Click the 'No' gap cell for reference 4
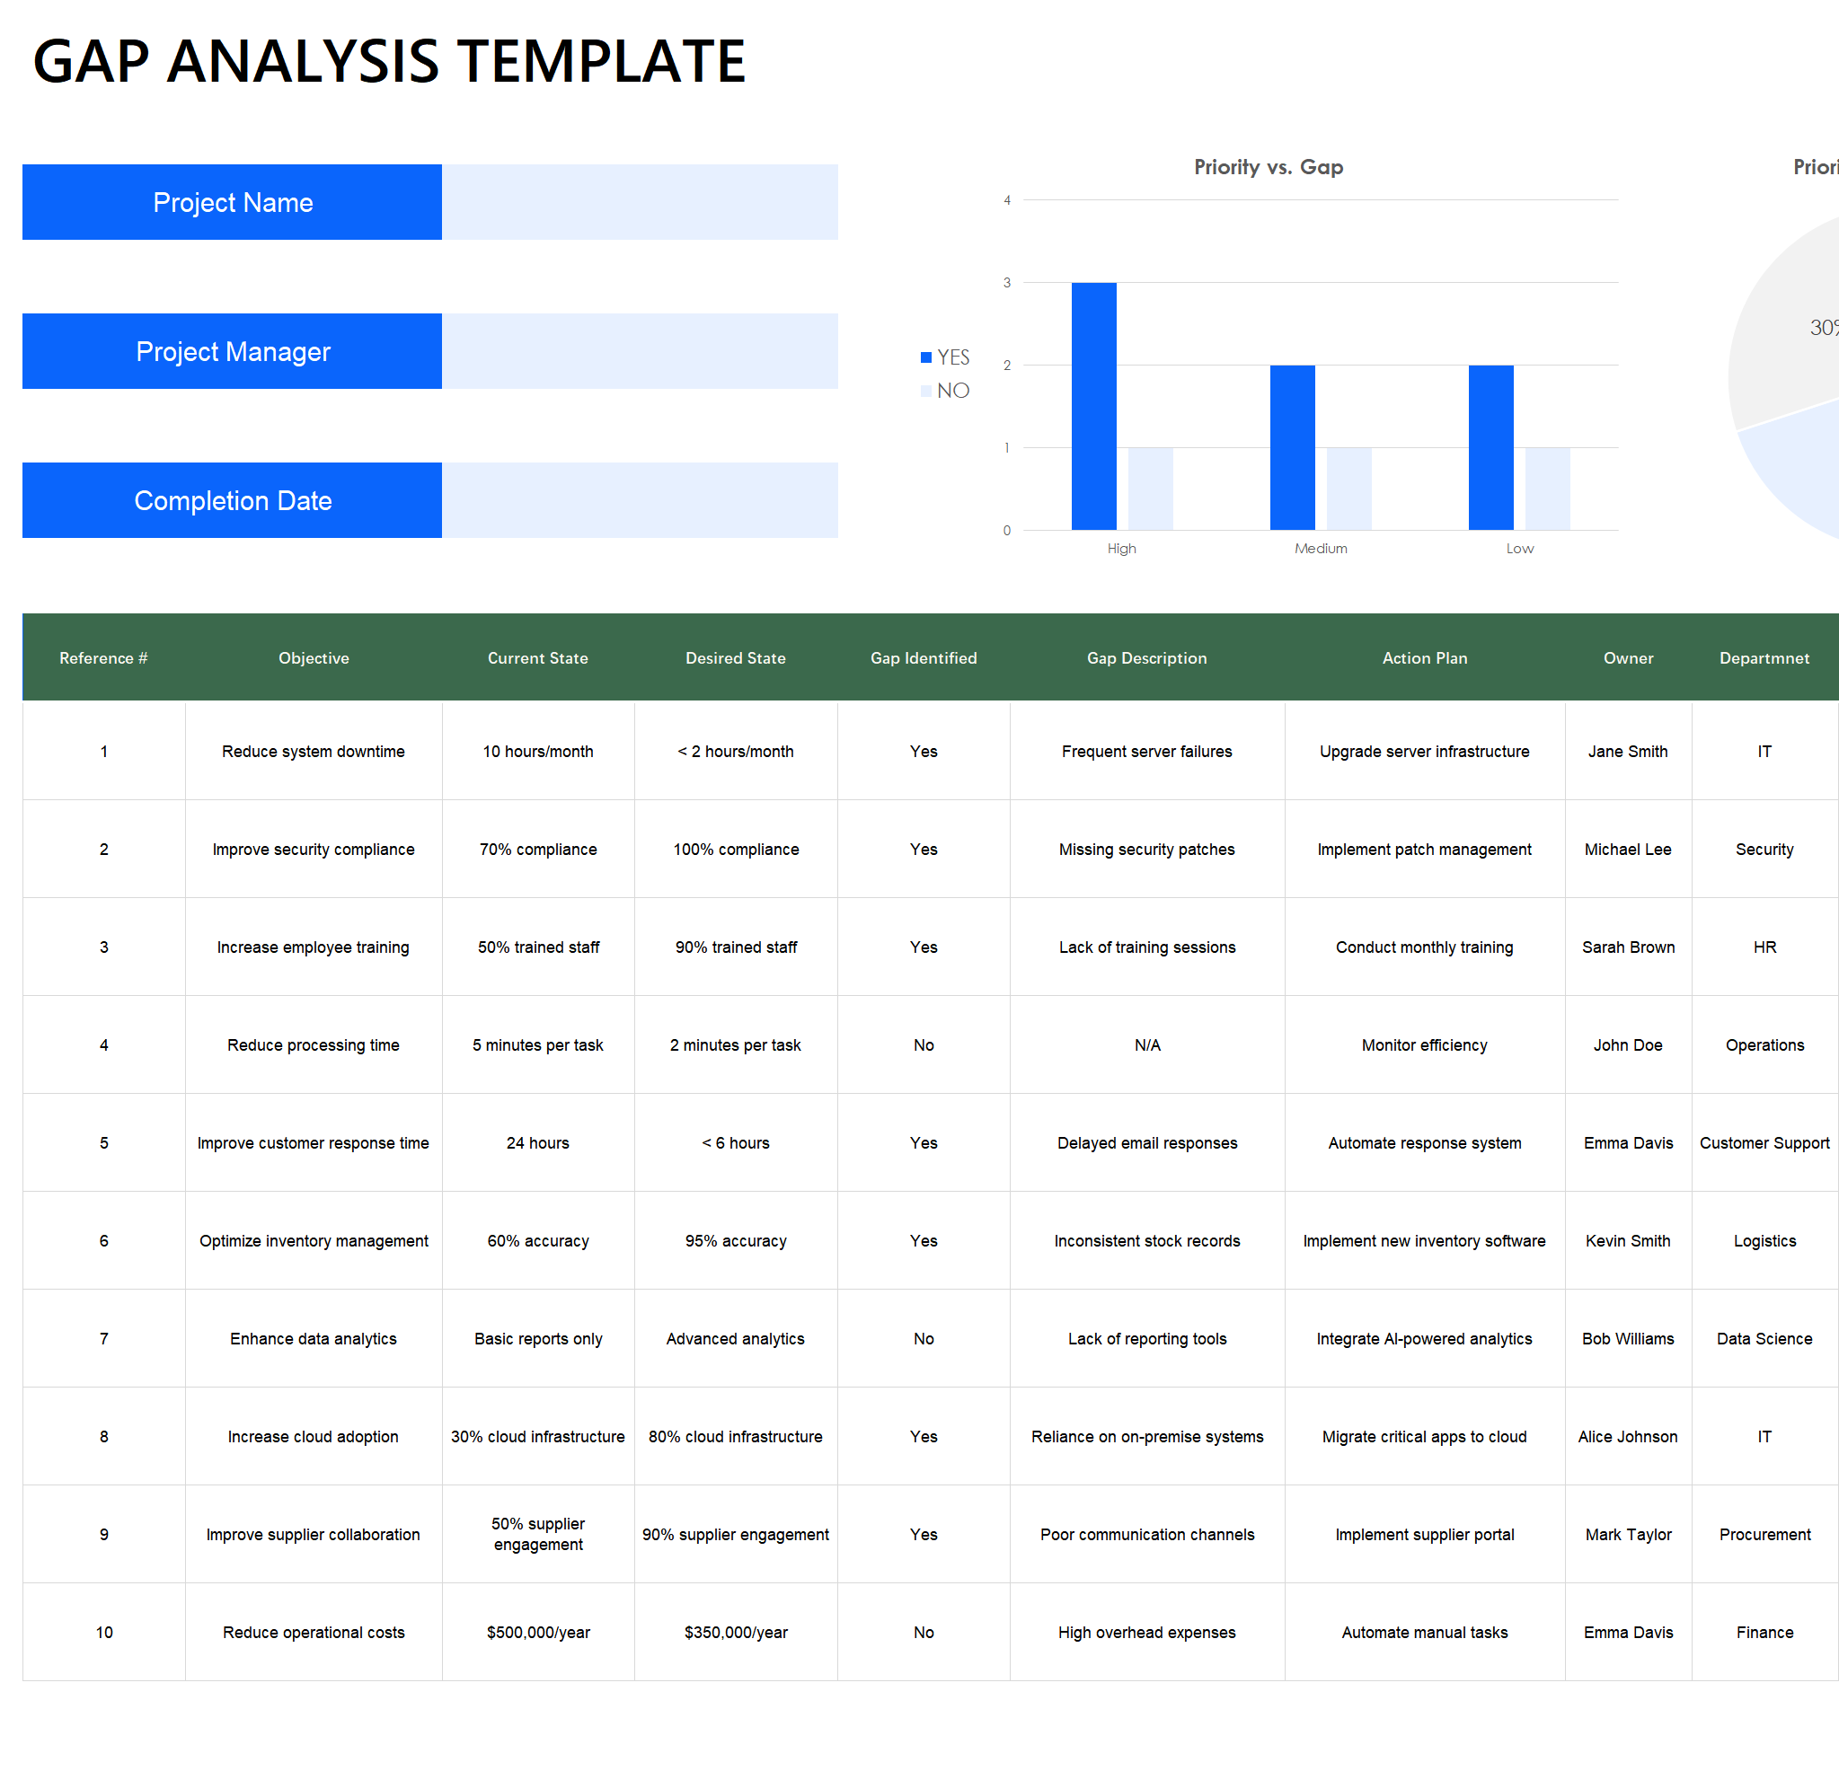 point(924,1044)
